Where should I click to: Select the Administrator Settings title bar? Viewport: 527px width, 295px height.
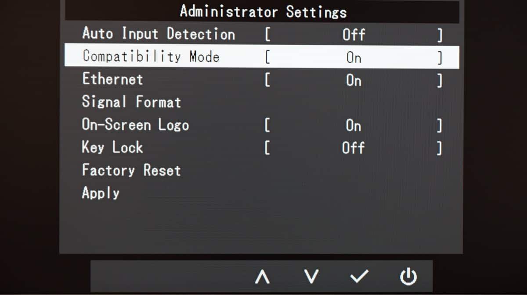tap(262, 11)
